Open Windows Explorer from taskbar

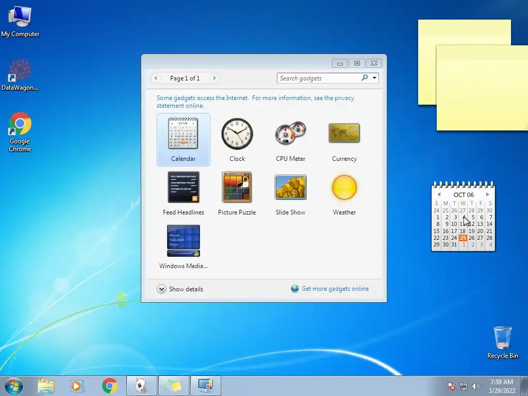click(x=45, y=386)
